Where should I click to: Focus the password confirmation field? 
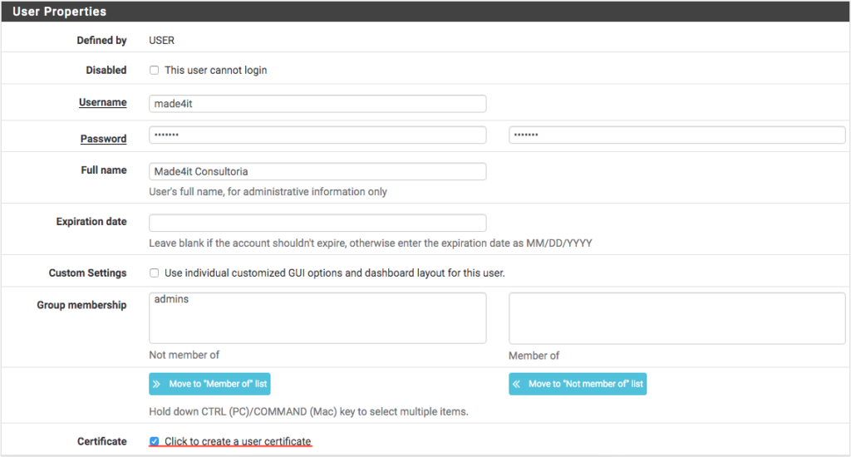tap(676, 135)
